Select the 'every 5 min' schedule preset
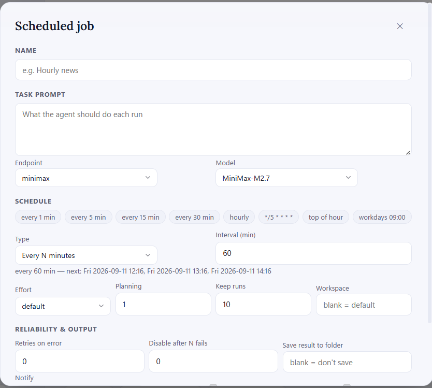The image size is (432, 388). (x=89, y=217)
